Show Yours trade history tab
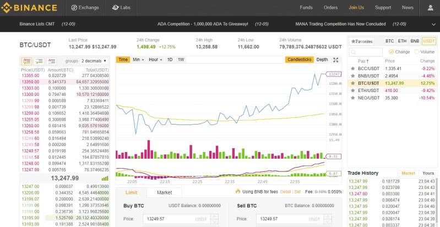Viewport: 440px width, 227px height. tap(428, 173)
